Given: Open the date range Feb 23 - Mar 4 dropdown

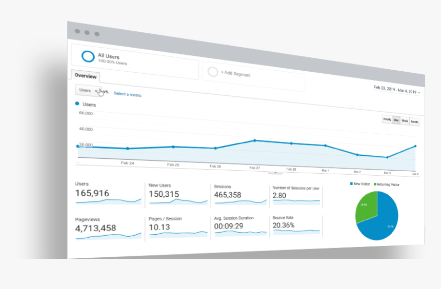Looking at the screenshot, I should coord(397,90).
